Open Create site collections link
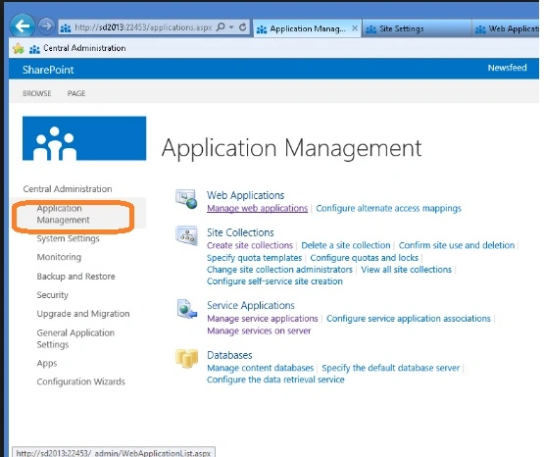The height and width of the screenshot is (457, 544). [250, 245]
